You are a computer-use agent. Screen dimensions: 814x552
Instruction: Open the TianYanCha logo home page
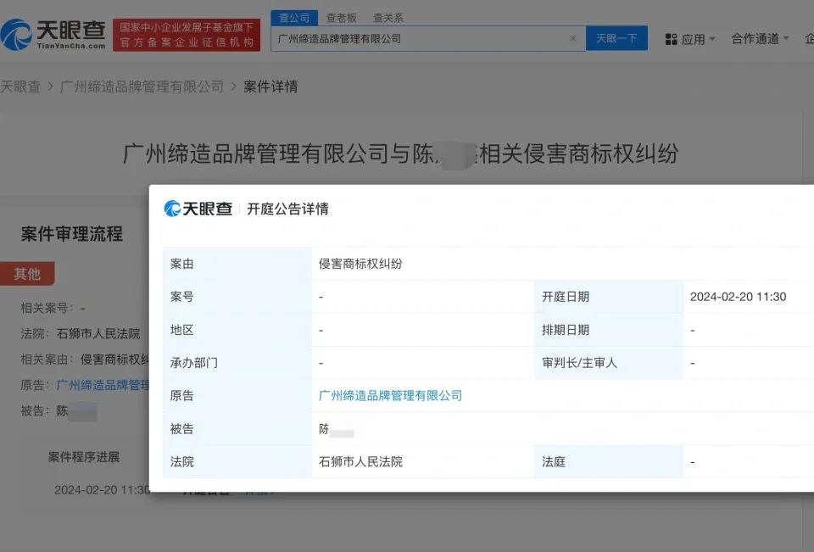pos(53,35)
